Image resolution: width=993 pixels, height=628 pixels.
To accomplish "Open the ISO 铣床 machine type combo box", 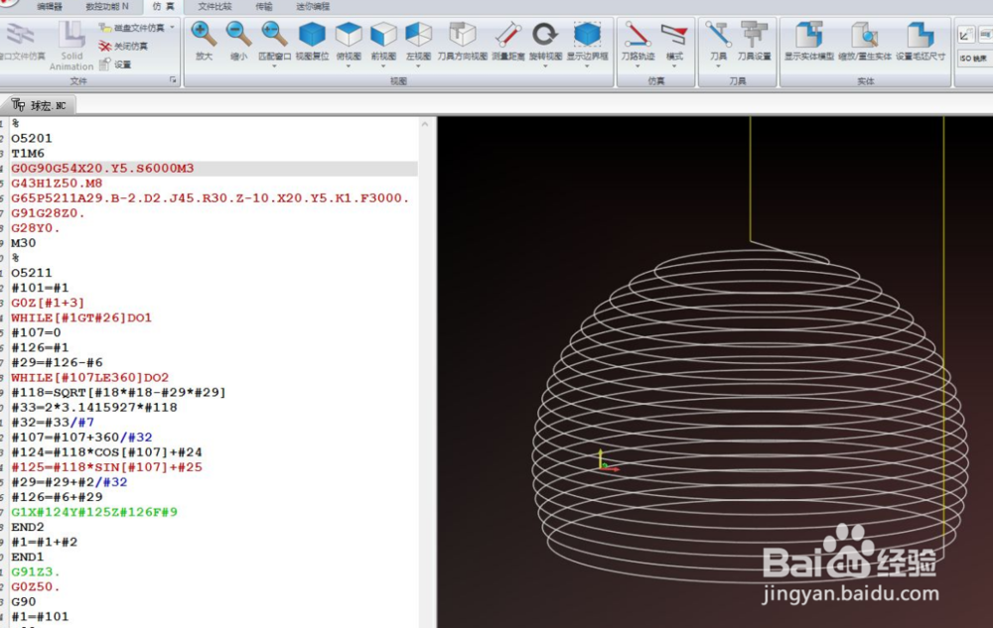I will (x=974, y=59).
